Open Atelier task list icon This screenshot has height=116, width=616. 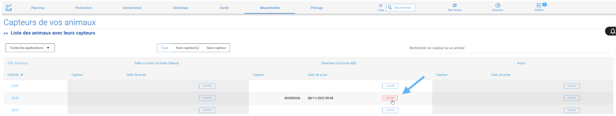click(x=539, y=5)
